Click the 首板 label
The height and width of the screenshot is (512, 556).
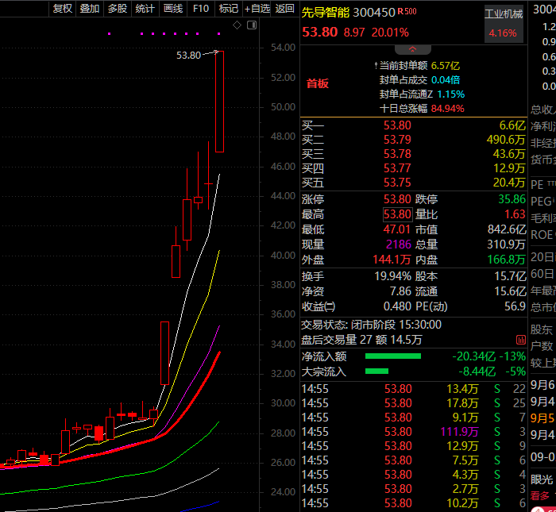318,83
